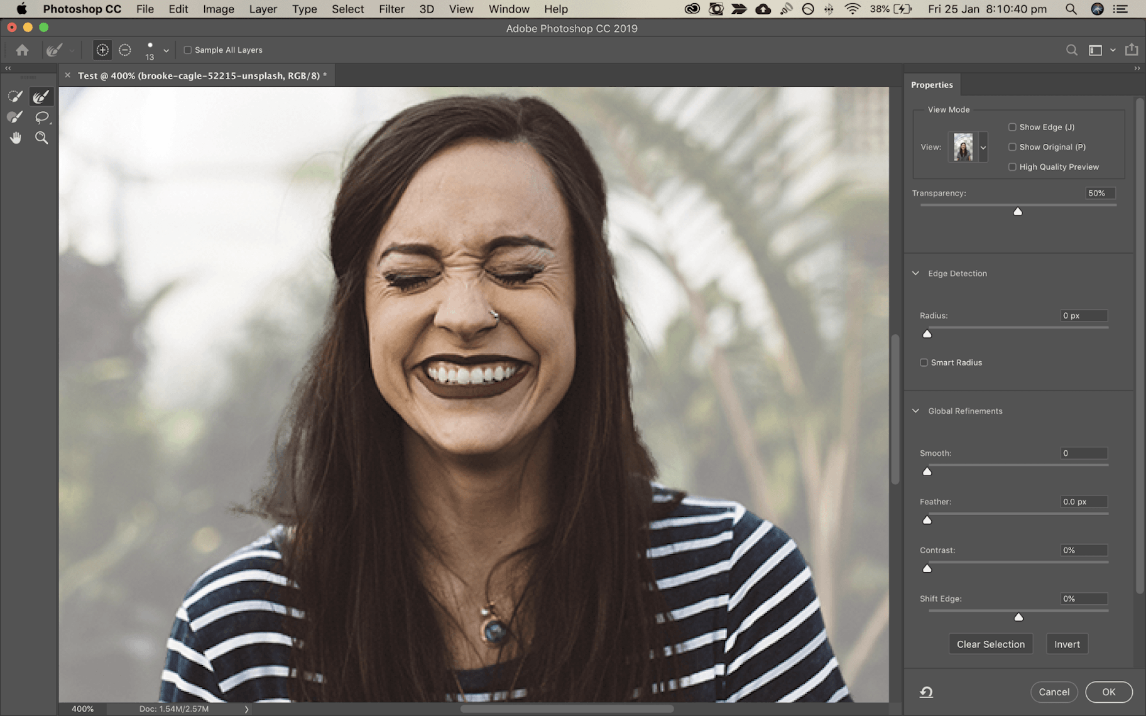
Task: Click the reset workspace undo icon
Action: pyautogui.click(x=926, y=692)
